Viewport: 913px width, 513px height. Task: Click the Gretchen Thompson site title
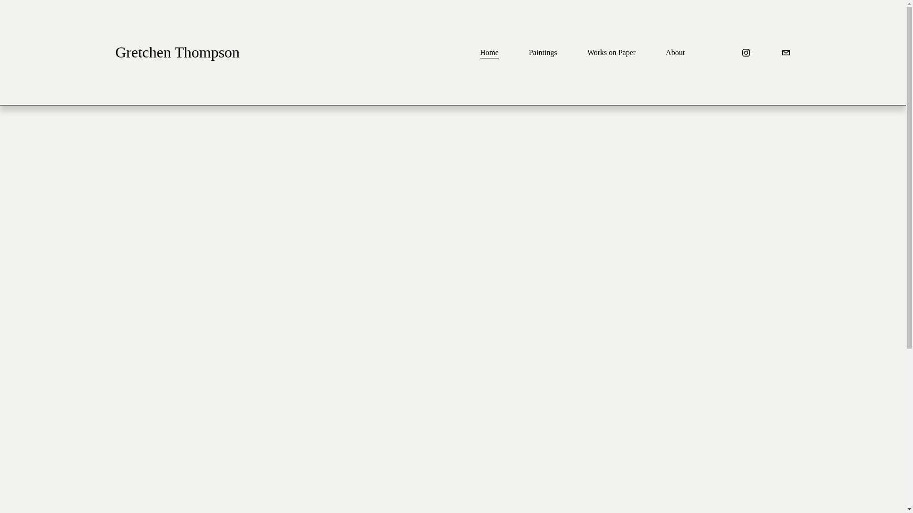pyautogui.click(x=177, y=52)
